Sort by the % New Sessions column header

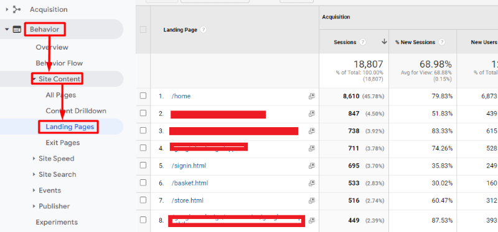pyautogui.click(x=415, y=42)
